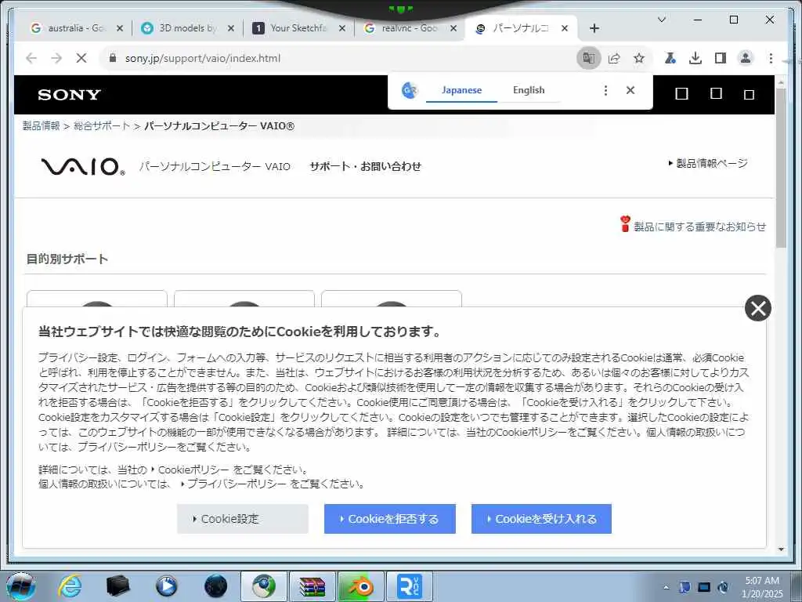Close the australia tab
This screenshot has height=602, width=802.
point(120,28)
